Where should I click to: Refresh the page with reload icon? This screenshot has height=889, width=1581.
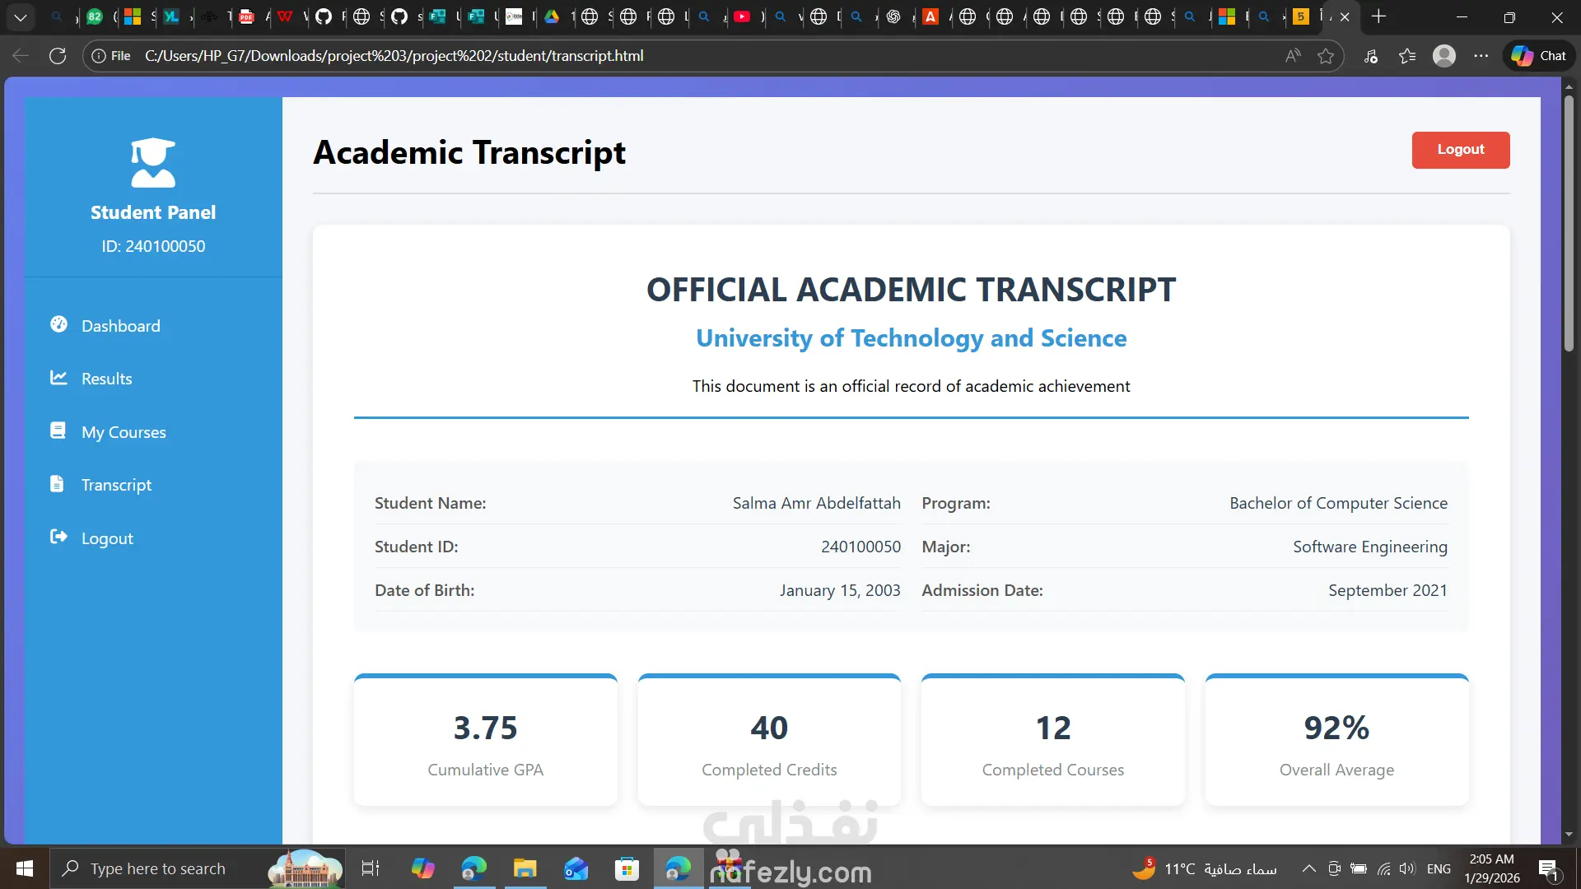pos(58,56)
